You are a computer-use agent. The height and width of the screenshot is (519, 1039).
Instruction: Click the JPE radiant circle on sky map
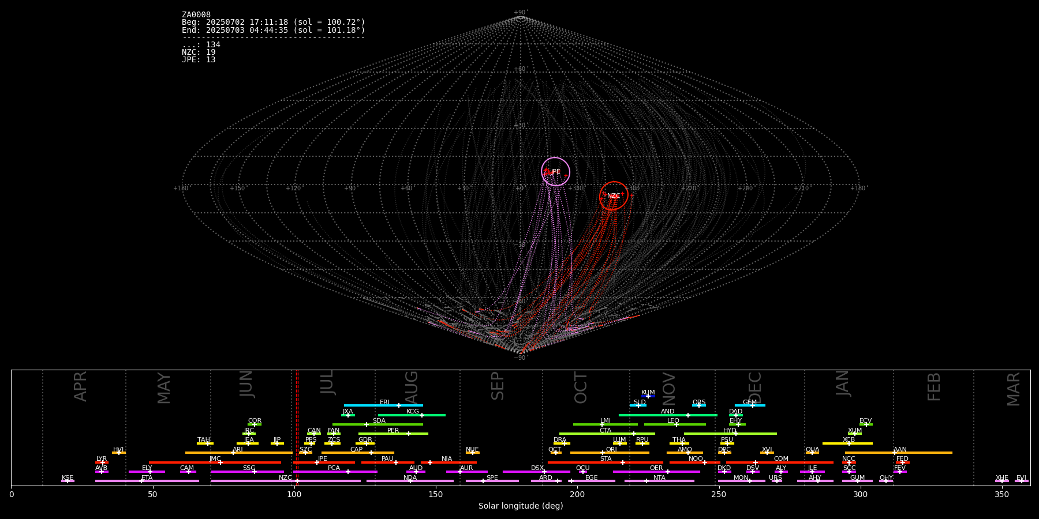[x=555, y=172]
